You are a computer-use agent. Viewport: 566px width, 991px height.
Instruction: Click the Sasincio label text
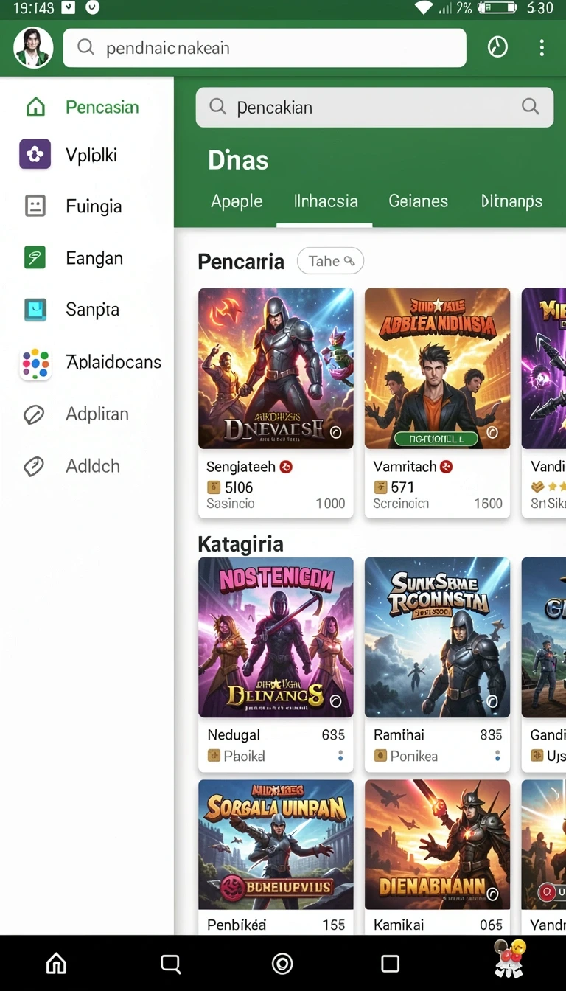[x=230, y=504]
